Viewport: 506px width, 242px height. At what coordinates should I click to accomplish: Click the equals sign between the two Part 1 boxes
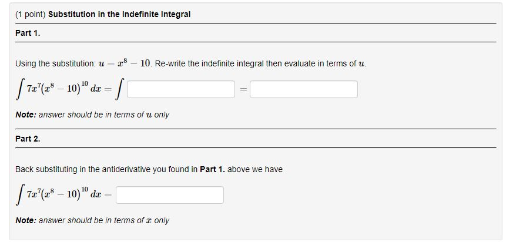242,90
